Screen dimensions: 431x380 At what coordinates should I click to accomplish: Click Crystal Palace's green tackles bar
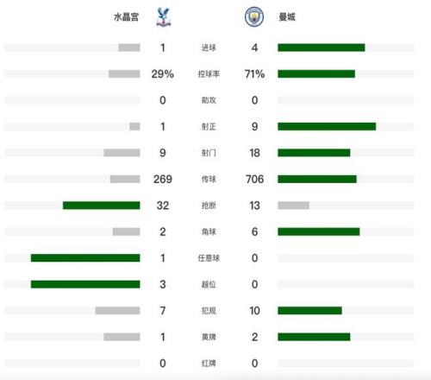[x=102, y=206]
